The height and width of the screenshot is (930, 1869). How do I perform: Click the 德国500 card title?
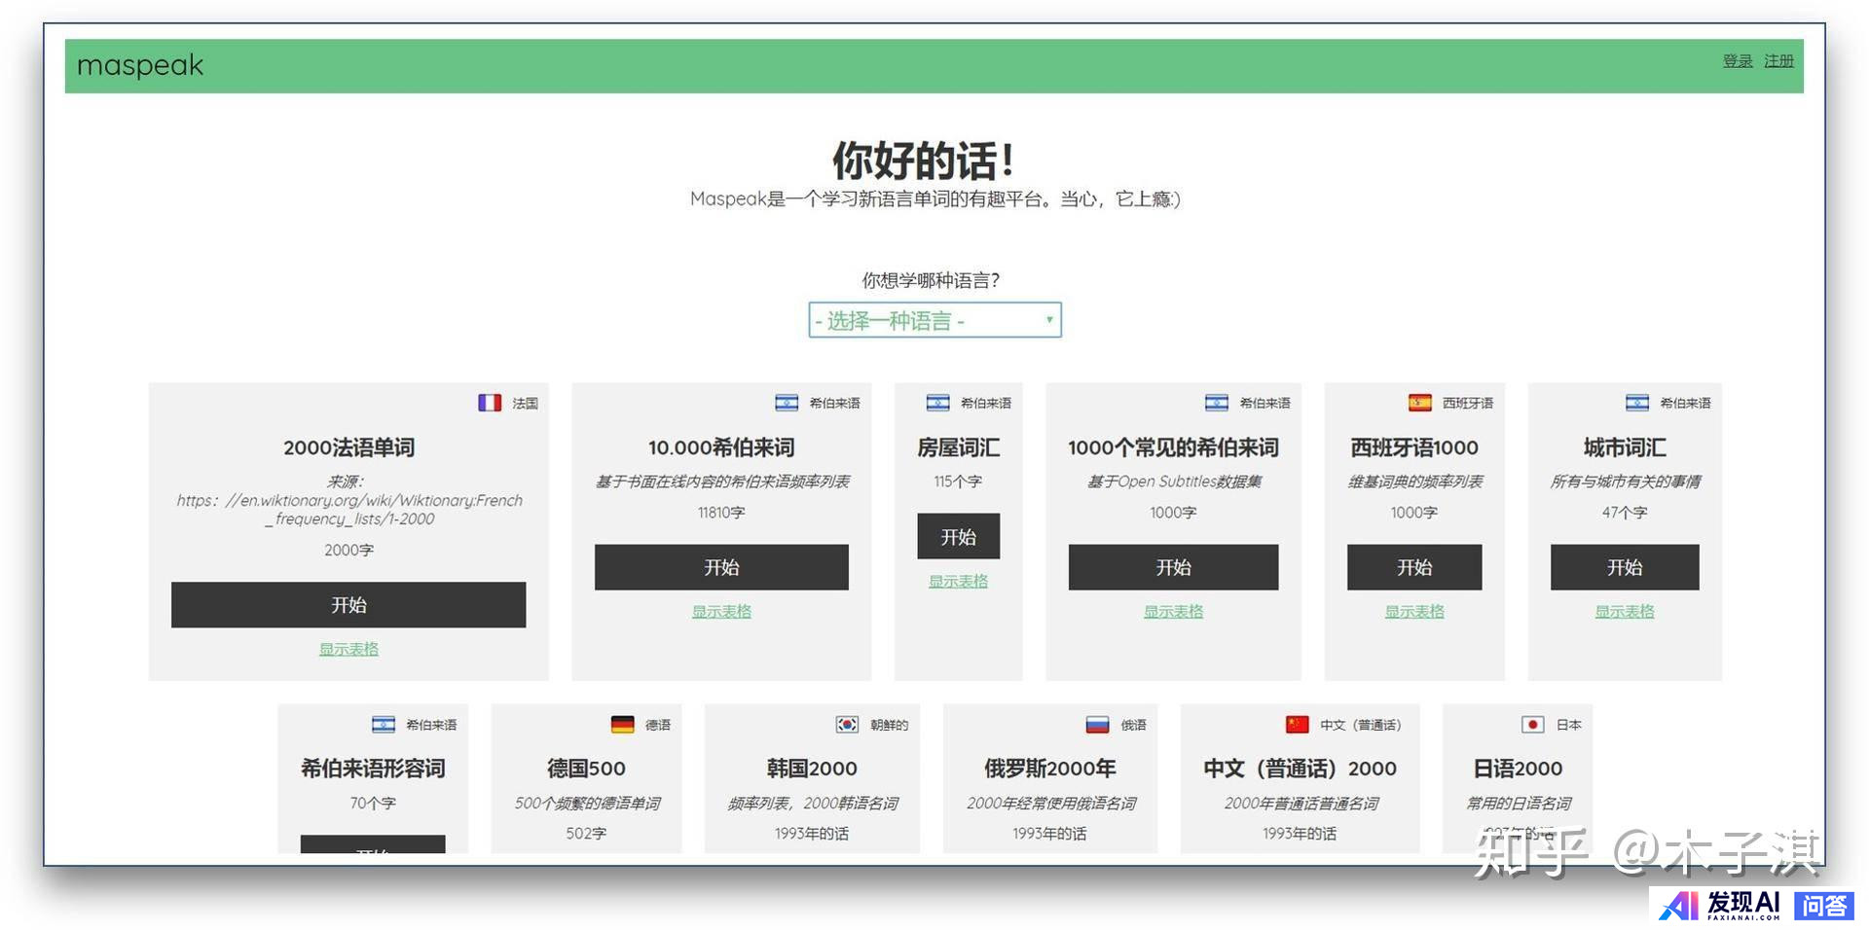tap(586, 769)
